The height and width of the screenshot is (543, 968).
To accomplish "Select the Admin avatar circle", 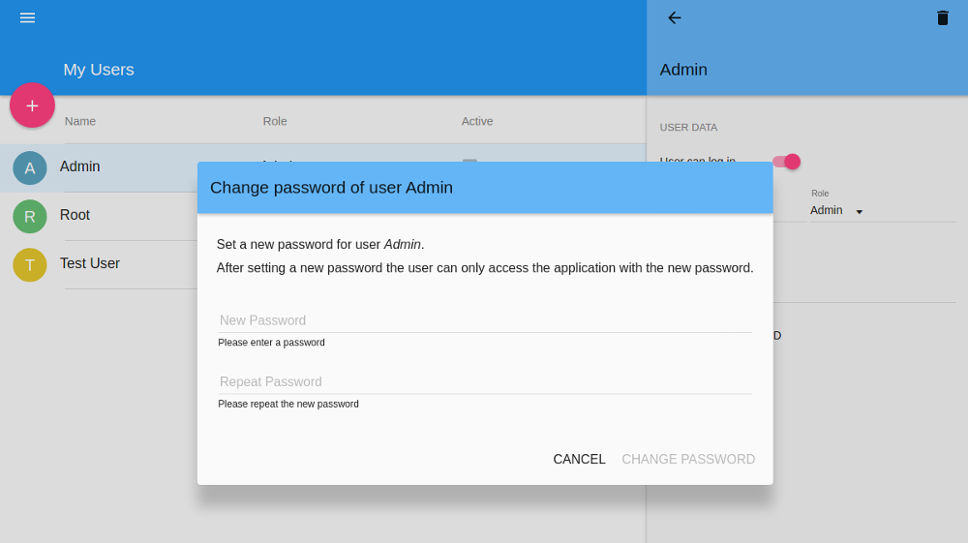I will coord(30,167).
